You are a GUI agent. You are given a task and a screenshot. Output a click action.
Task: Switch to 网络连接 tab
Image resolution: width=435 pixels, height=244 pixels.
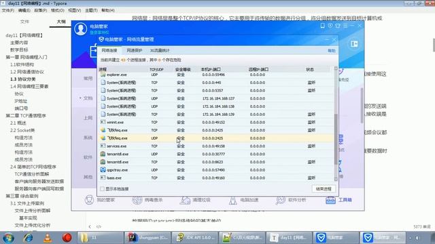pos(109,51)
